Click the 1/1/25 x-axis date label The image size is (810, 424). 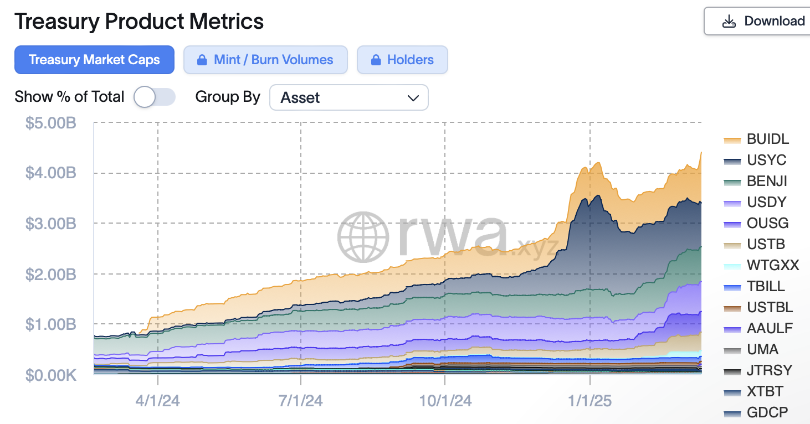pos(590,400)
